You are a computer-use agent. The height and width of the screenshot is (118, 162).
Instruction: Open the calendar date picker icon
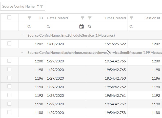[82, 26]
